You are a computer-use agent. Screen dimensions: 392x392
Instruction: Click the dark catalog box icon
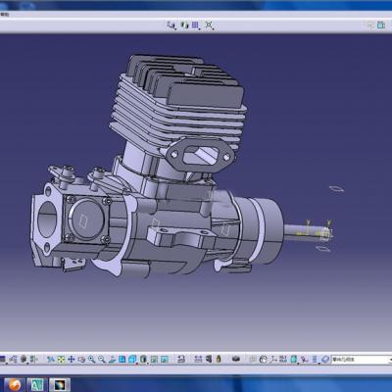point(236,359)
